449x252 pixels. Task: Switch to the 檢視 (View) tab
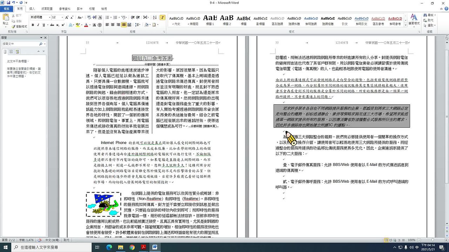[104, 8]
